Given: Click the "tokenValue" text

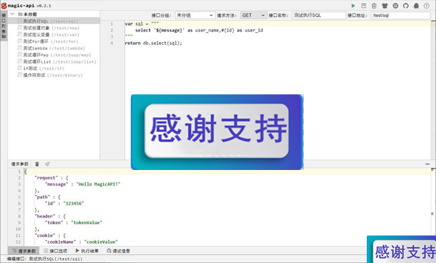Looking at the screenshot, I should point(87,222).
